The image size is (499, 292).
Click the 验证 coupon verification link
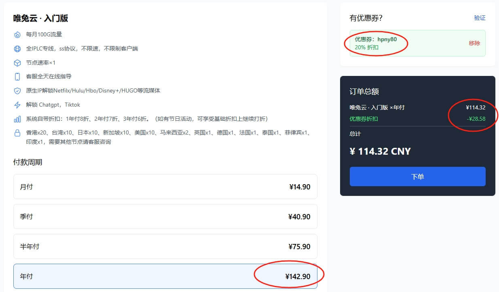pos(480,18)
